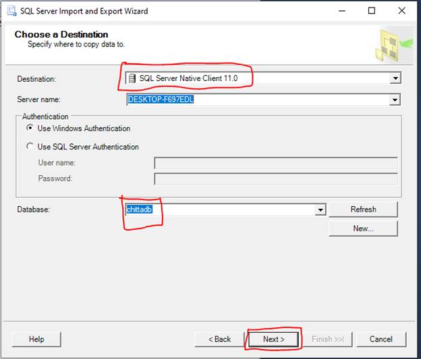Viewport: 421px width, 359px height.
Task: Click the Password input field
Action: click(x=276, y=179)
